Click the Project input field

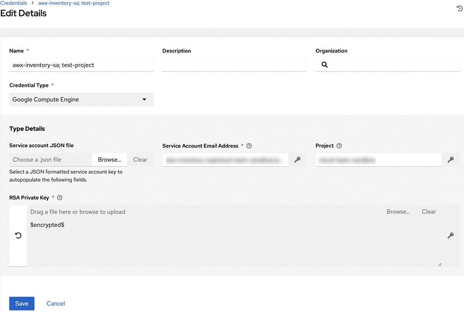click(x=378, y=160)
